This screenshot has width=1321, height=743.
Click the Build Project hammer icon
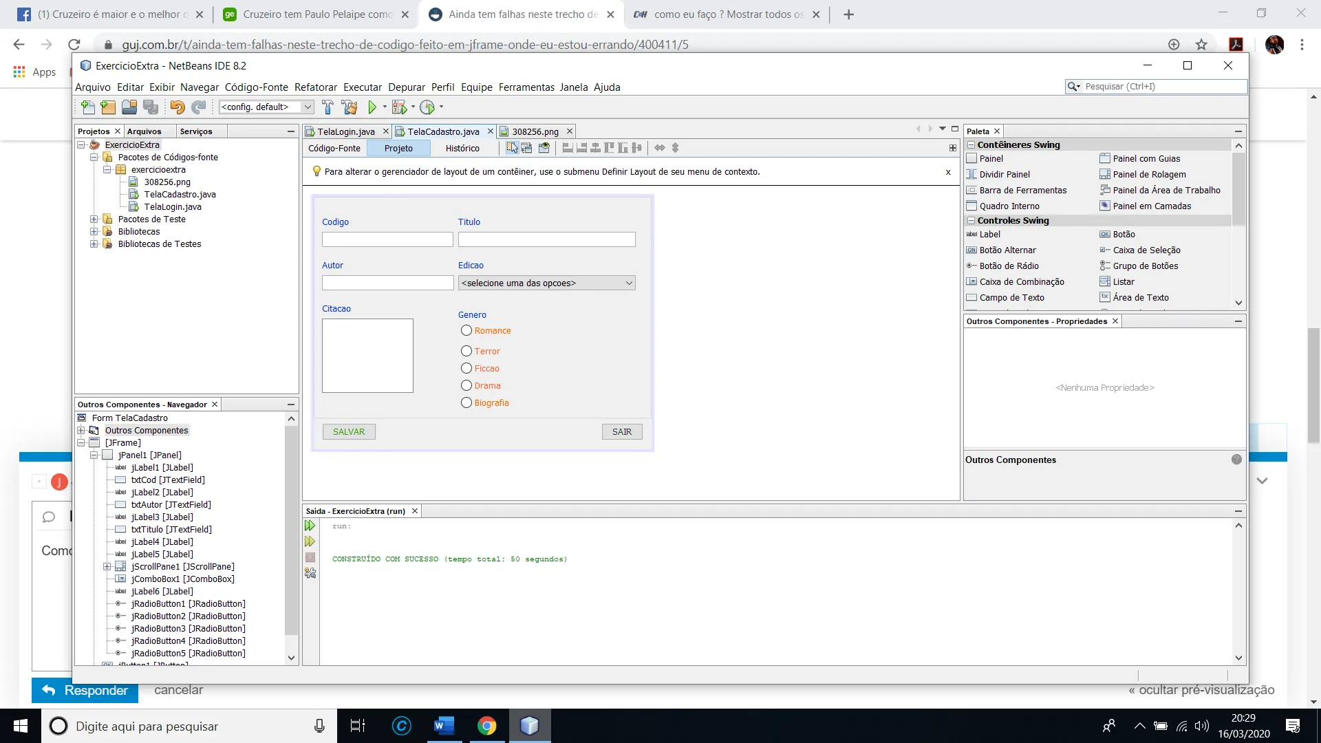click(x=327, y=107)
